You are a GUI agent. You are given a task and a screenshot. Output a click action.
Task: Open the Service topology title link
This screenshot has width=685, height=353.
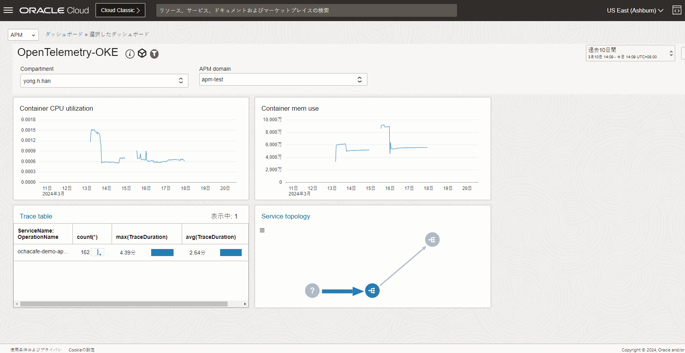286,216
